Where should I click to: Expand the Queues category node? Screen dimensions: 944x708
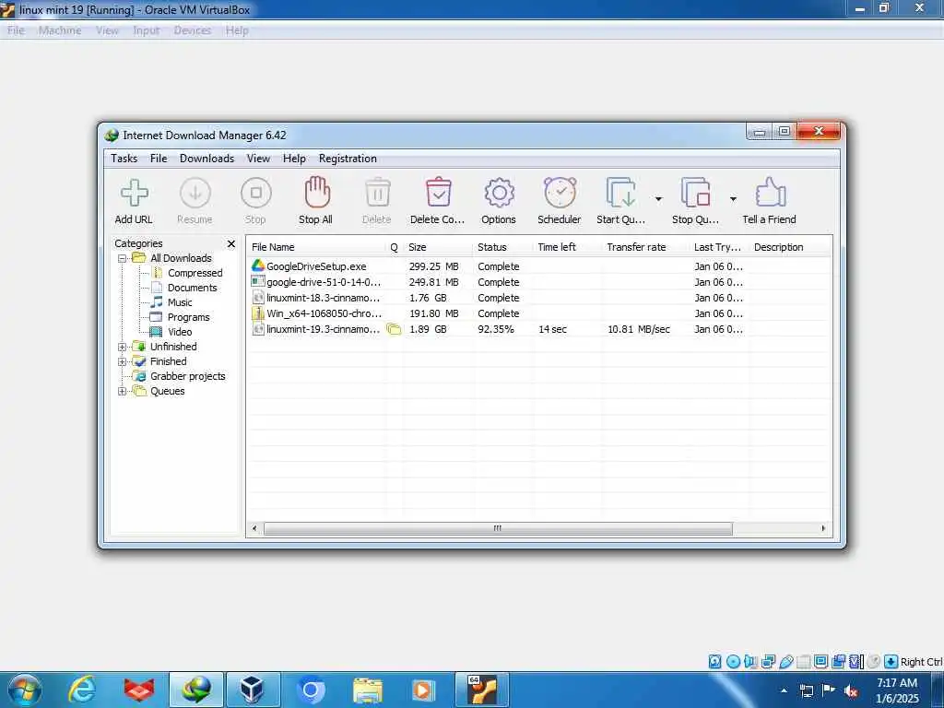coord(123,391)
